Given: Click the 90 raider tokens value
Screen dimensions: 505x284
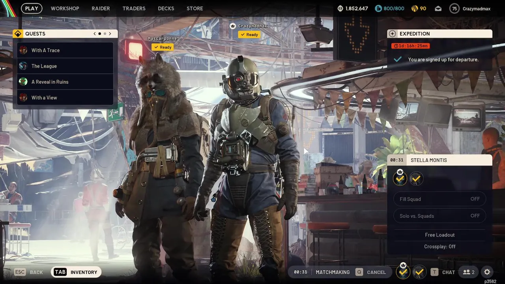Looking at the screenshot, I should point(423,8).
